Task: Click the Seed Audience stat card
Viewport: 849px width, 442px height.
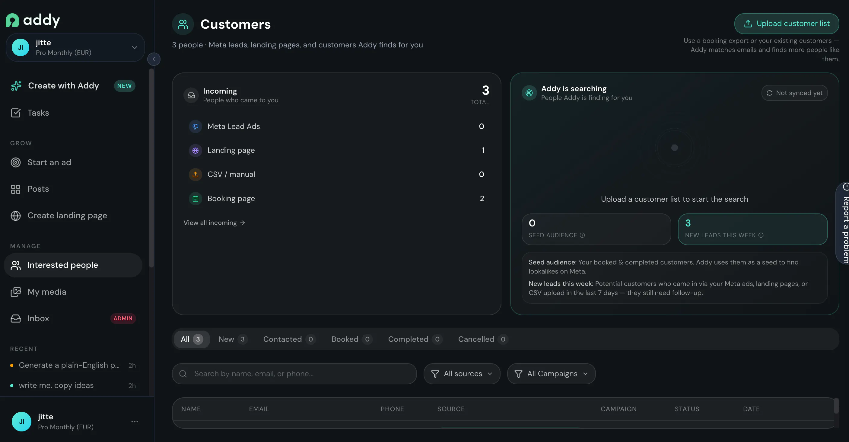Action: coord(596,229)
